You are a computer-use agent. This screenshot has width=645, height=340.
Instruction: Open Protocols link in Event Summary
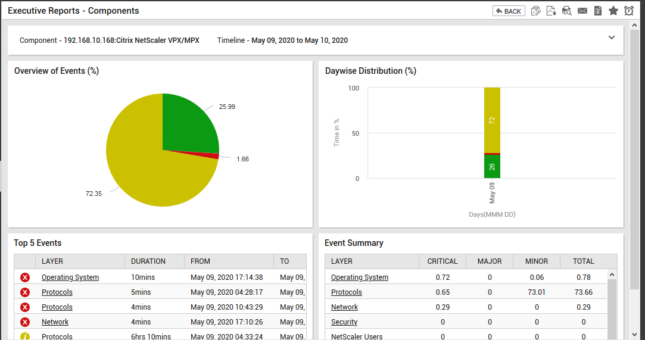click(347, 292)
